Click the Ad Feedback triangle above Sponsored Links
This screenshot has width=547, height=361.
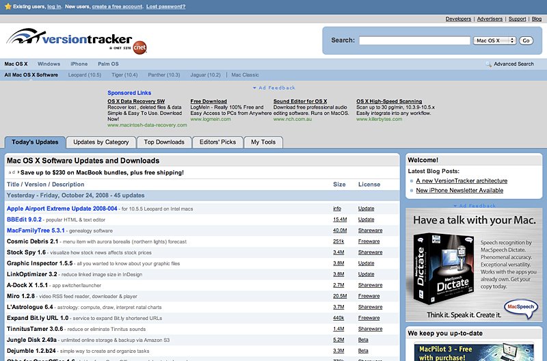(254, 88)
